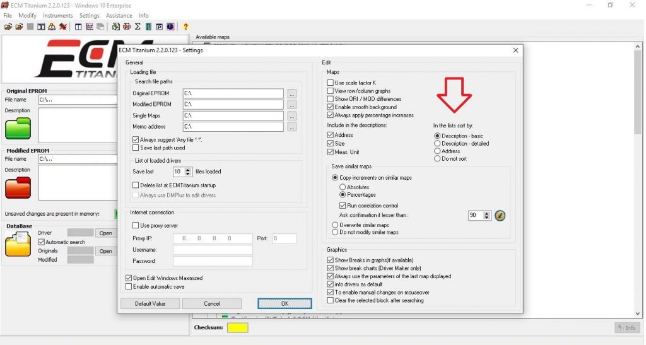Click the person-with-sheet toolbar icon
Image resolution: width=646 pixels, height=345 pixels.
pyautogui.click(x=52, y=26)
